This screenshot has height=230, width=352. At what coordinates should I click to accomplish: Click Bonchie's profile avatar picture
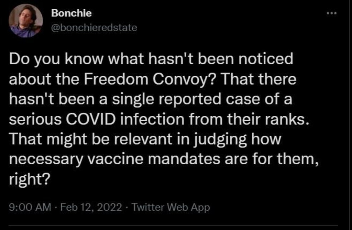(25, 21)
